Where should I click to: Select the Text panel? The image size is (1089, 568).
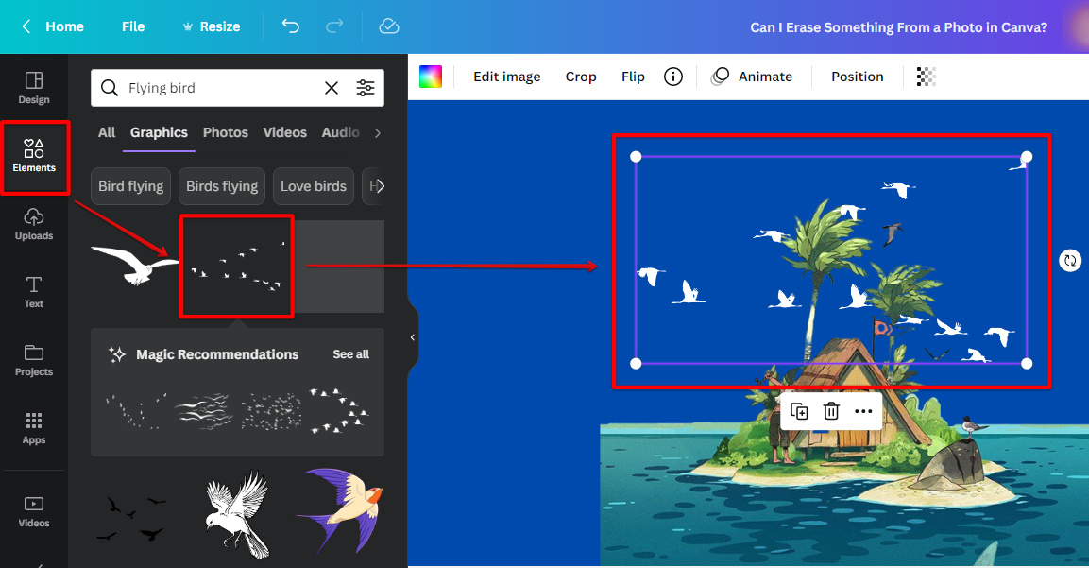tap(34, 291)
